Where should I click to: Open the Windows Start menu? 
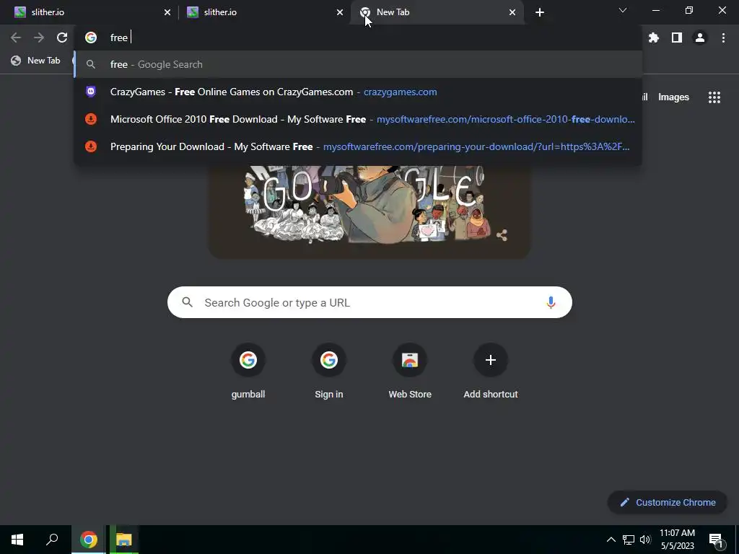pos(17,540)
